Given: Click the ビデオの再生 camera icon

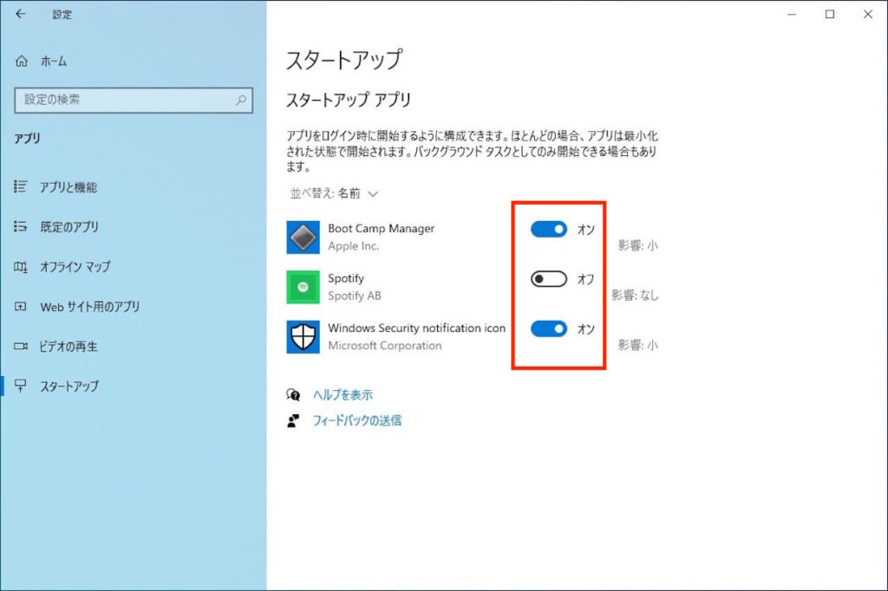Looking at the screenshot, I should coord(21,346).
